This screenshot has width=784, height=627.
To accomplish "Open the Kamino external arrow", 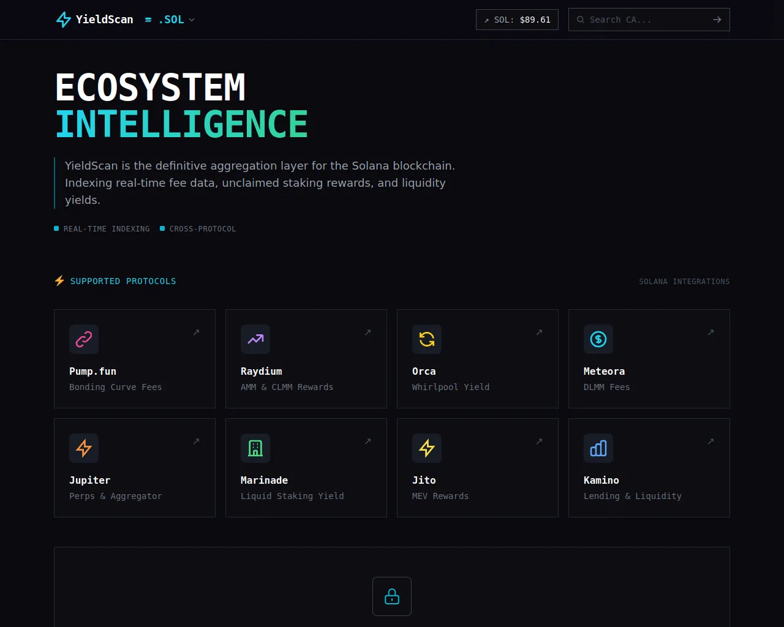I will point(710,441).
